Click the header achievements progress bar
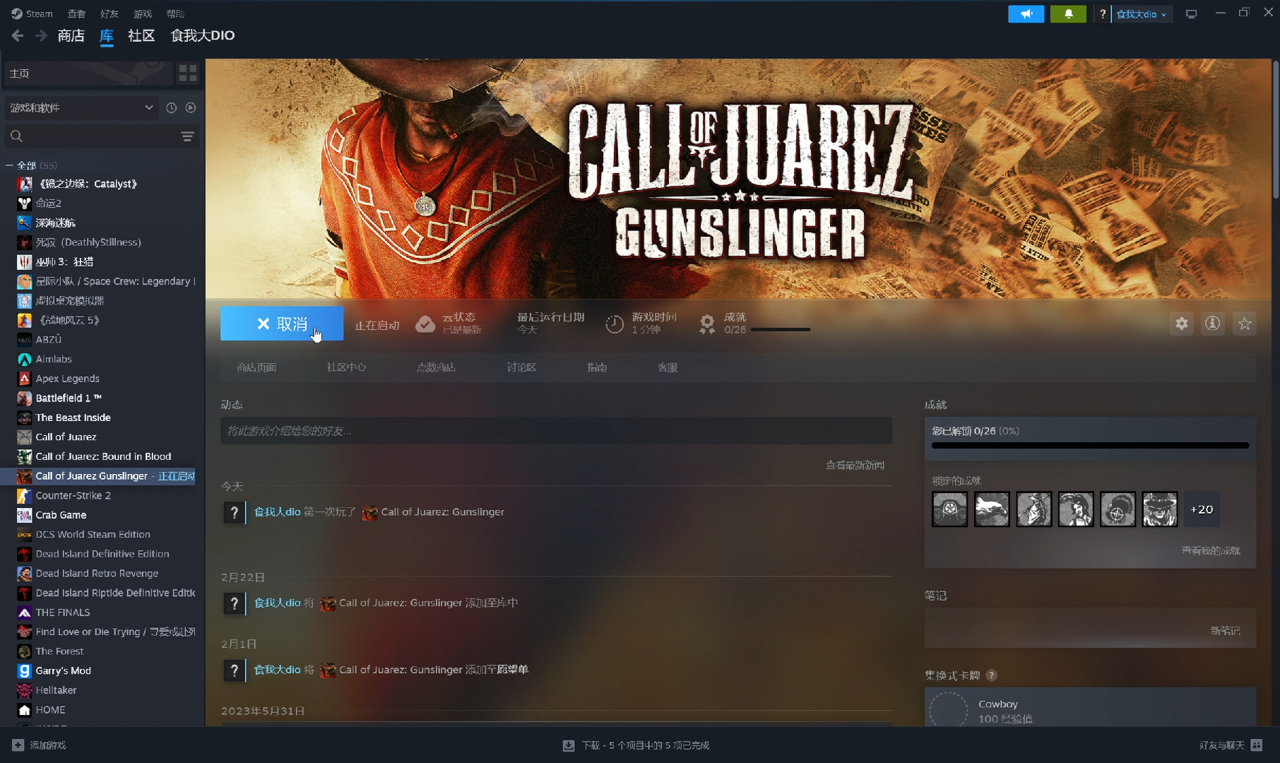 pyautogui.click(x=781, y=329)
